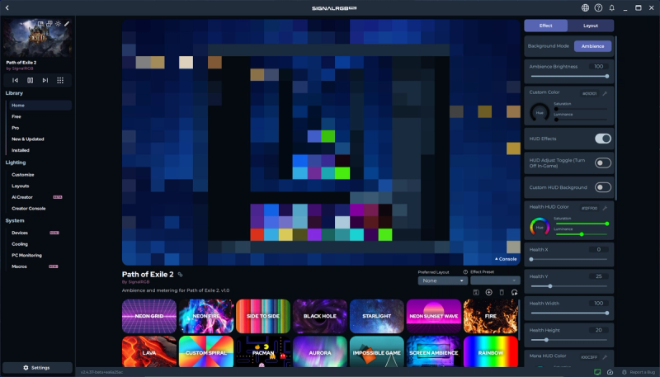Viewport: 660px width, 377px height.
Task: Go back with the top-left arrow
Action: [x=7, y=7]
